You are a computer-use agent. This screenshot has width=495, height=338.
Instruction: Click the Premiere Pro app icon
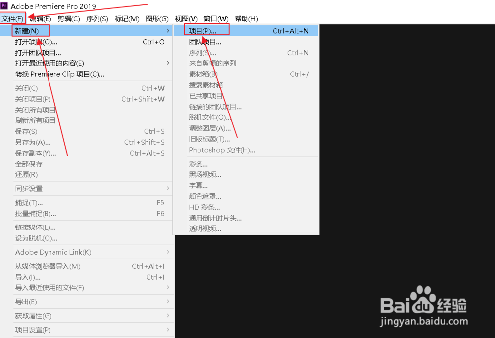click(4, 5)
